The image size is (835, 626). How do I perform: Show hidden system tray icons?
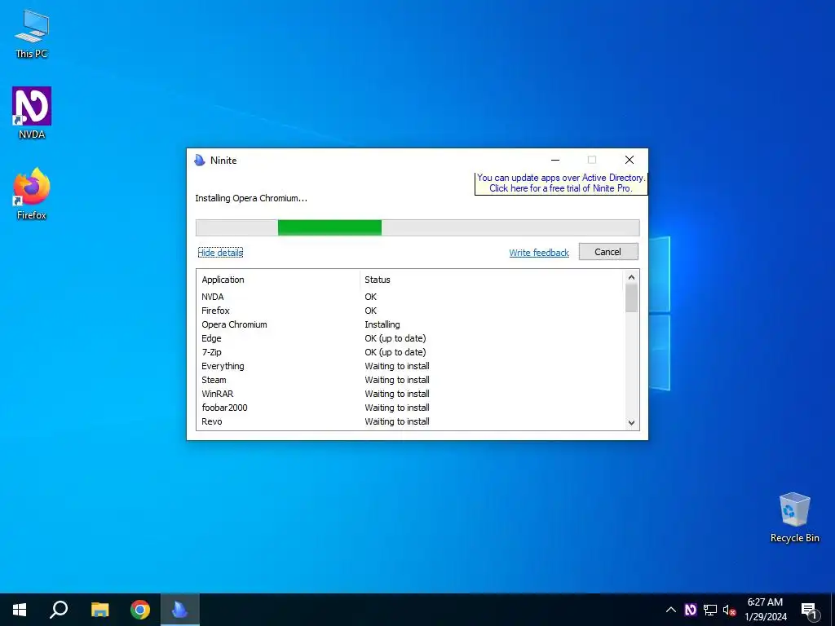tap(671, 610)
